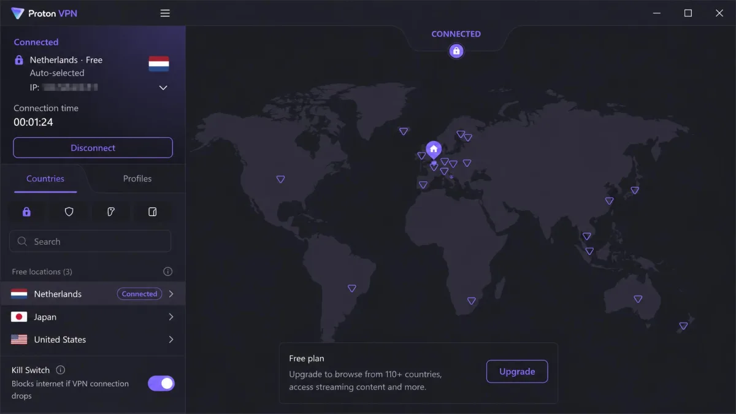Click the Kill Switch info icon
This screenshot has width=736, height=414.
click(60, 370)
